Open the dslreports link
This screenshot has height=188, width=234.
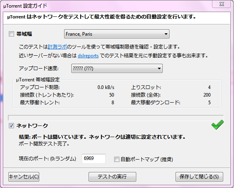(x=88, y=56)
